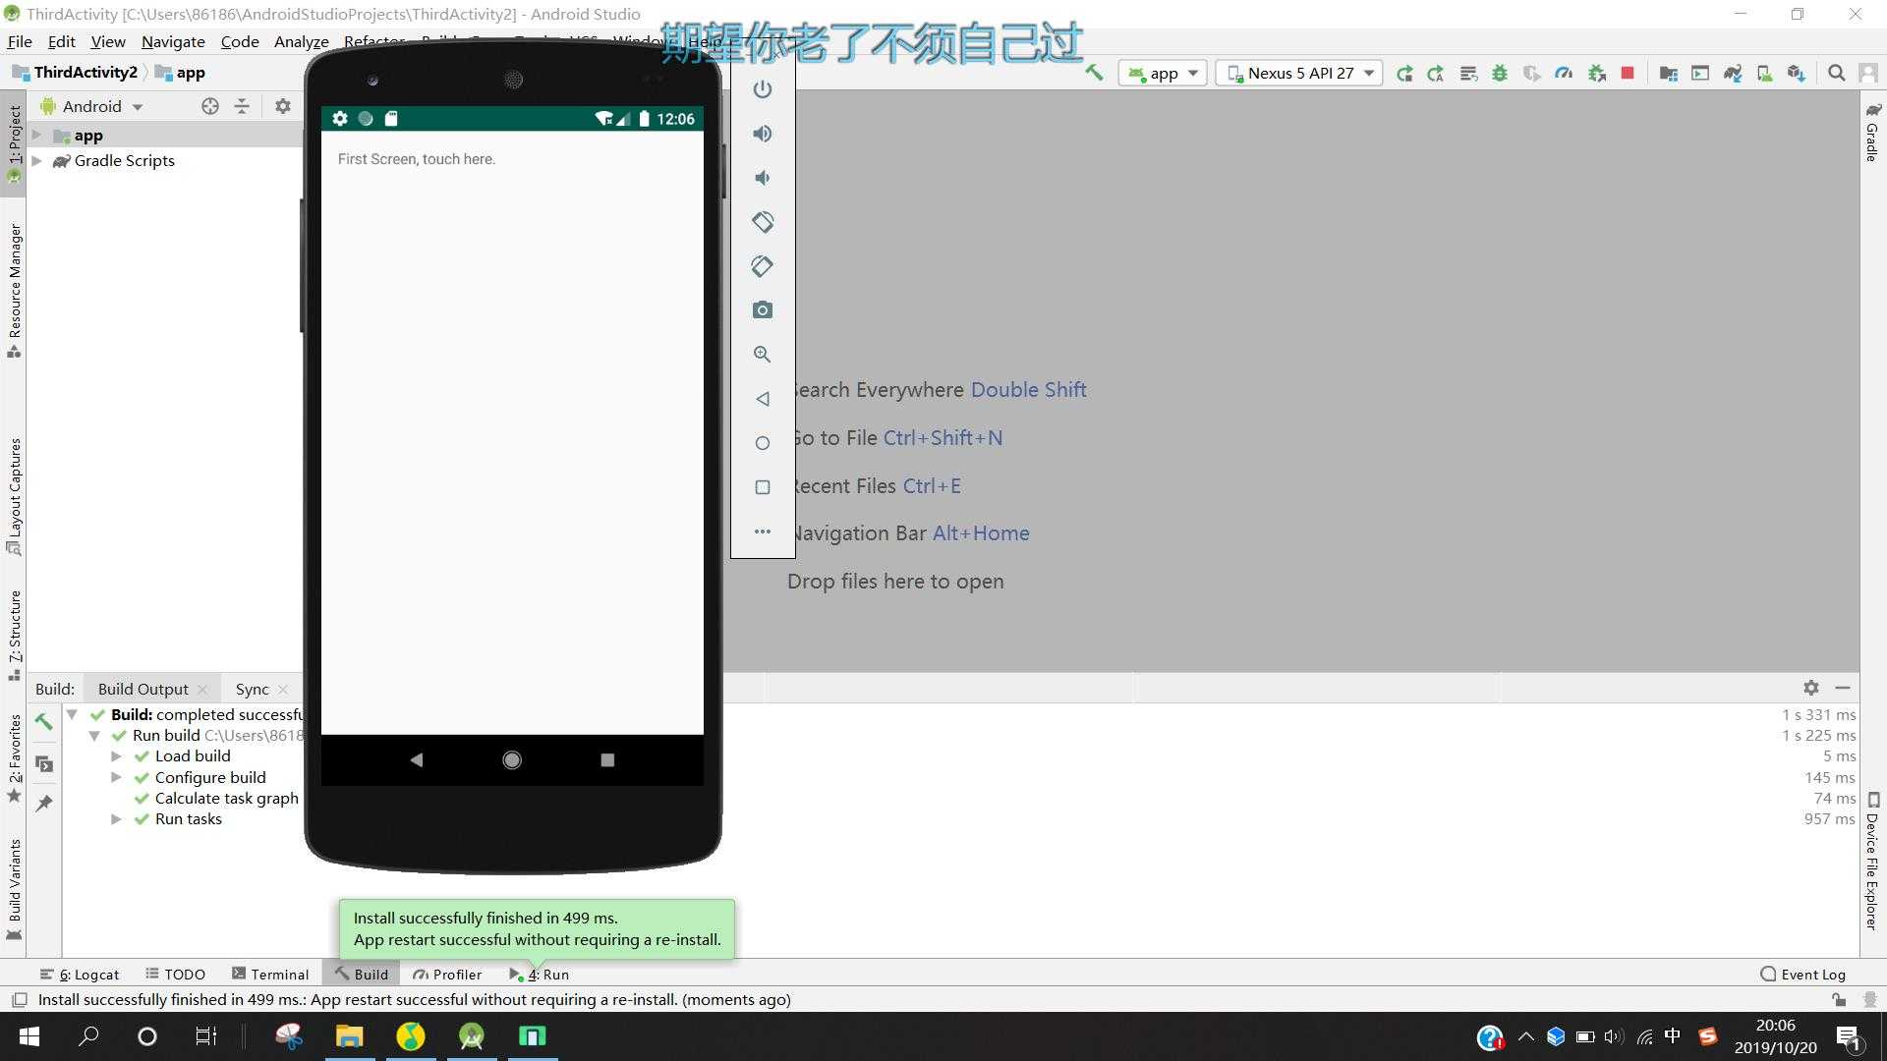Image resolution: width=1887 pixels, height=1061 pixels.
Task: Click the Apply Code Changes icon
Action: point(1468,73)
